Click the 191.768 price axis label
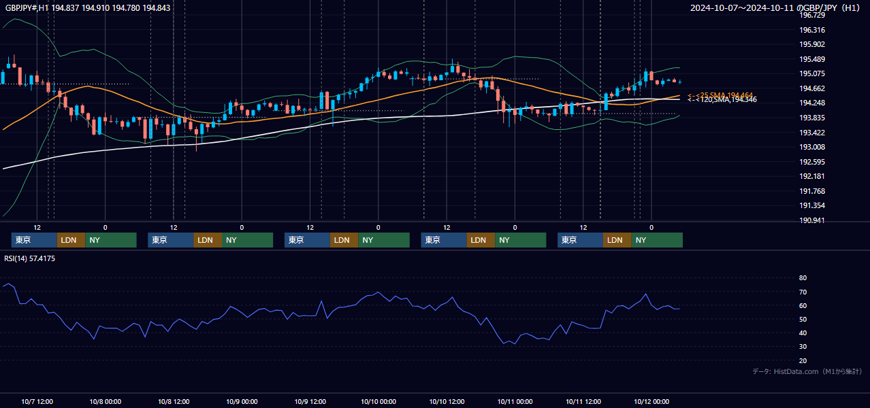 pyautogui.click(x=812, y=191)
